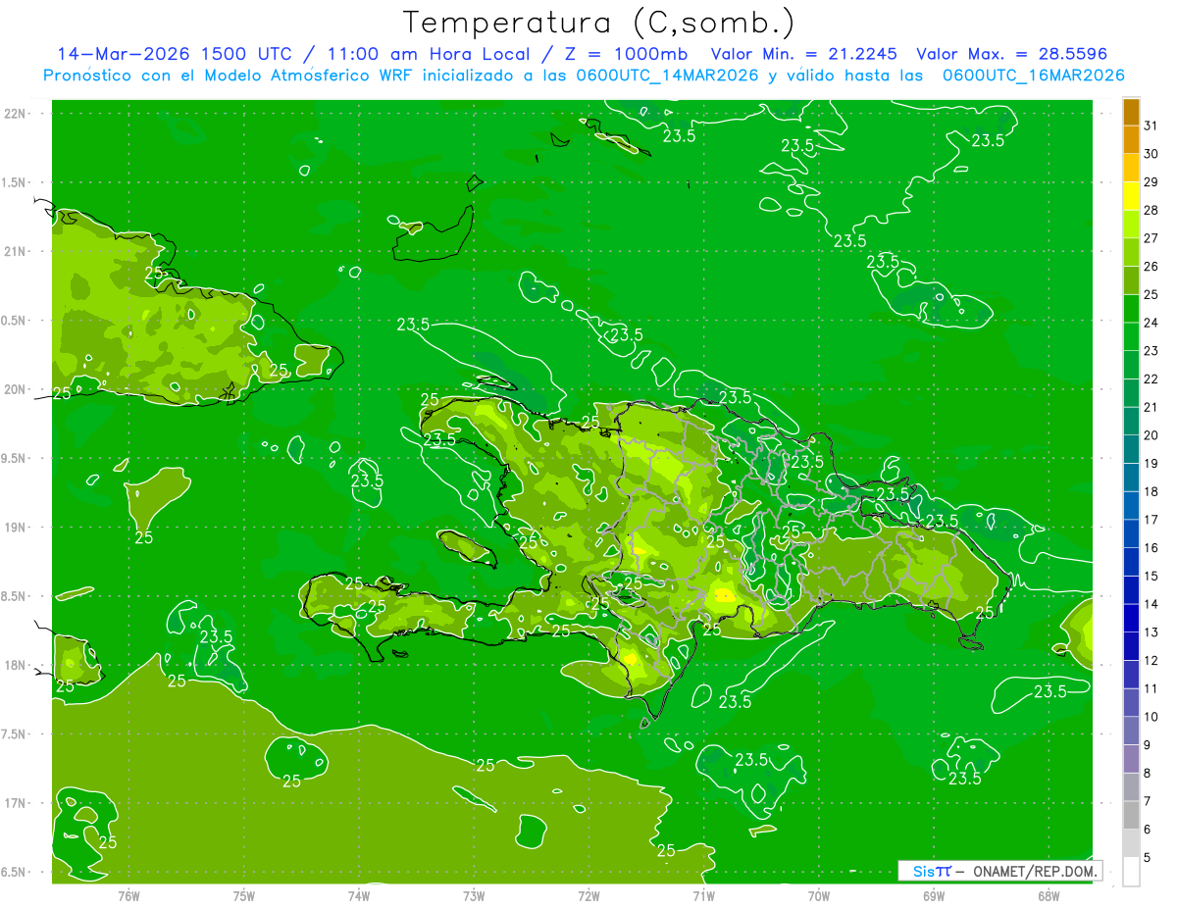Click the colorbar label "31"
This screenshot has height=909, width=1177.
tap(1151, 126)
